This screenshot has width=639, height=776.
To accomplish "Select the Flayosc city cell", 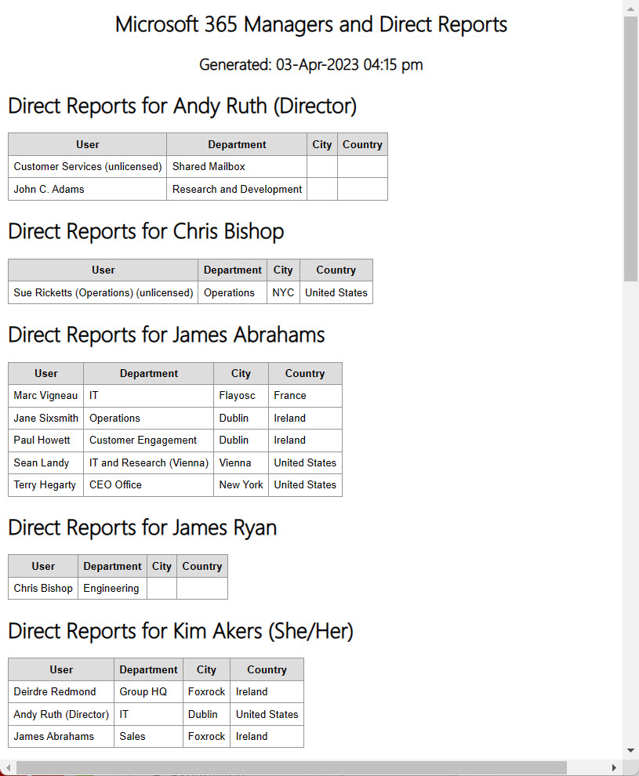I will click(241, 395).
